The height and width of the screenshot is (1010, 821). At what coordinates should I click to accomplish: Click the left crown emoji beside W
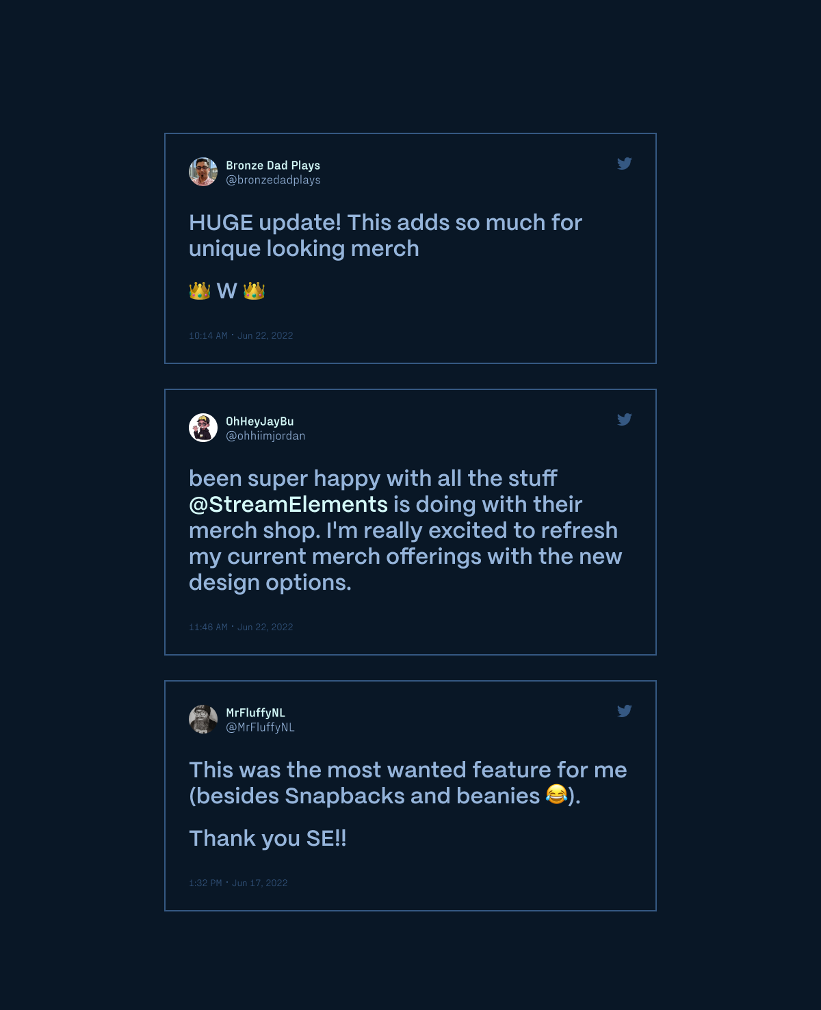coord(200,291)
